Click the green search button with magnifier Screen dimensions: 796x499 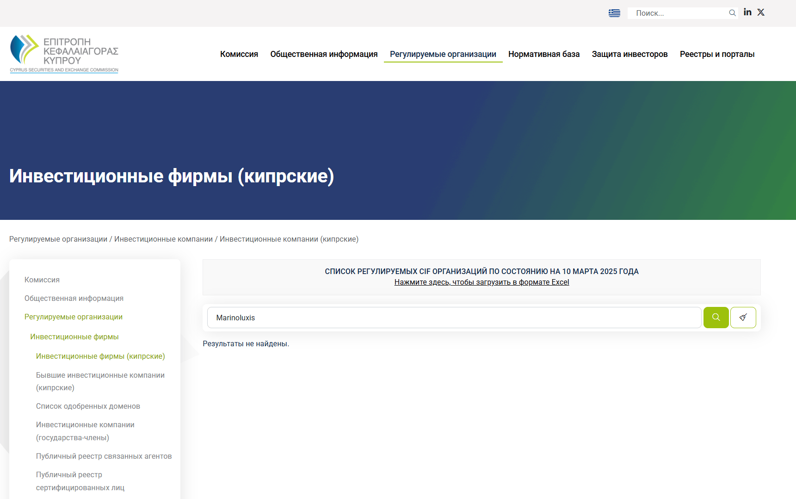pyautogui.click(x=716, y=318)
